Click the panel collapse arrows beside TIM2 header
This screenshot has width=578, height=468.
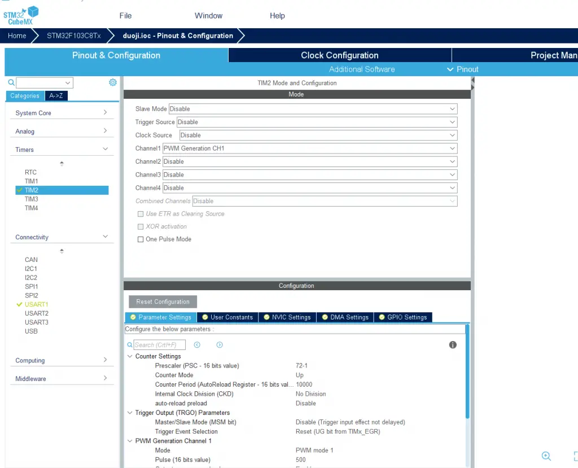point(473,84)
